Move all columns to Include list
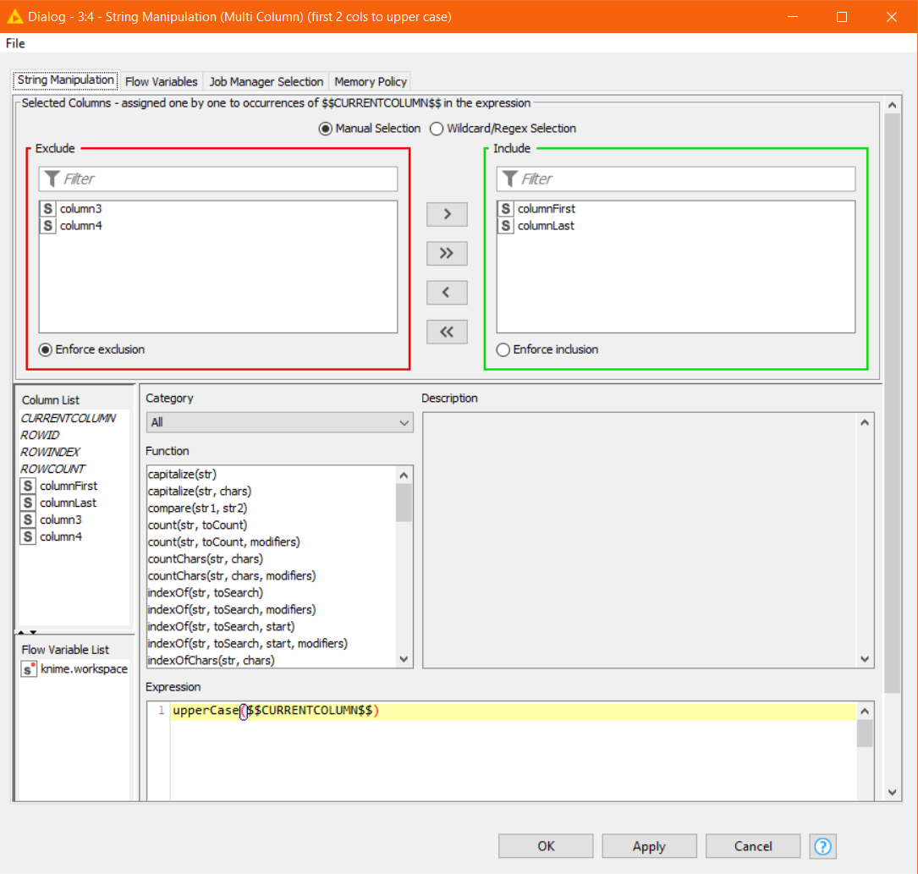 (x=447, y=254)
